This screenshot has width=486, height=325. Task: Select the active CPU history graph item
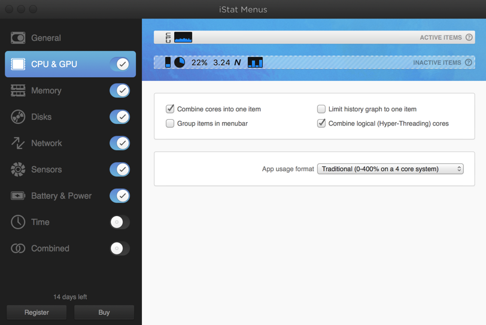(183, 37)
